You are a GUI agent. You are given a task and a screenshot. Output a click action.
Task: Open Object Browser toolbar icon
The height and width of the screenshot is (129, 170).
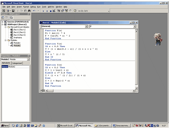coord(66,11)
